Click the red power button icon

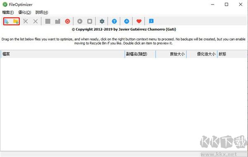point(67,21)
